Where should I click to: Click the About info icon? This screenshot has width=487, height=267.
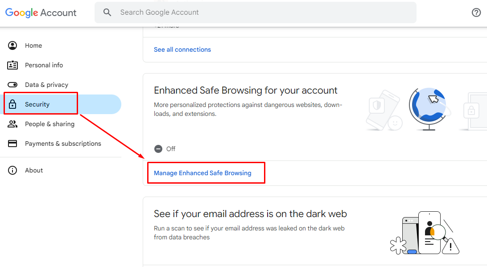[x=12, y=170]
